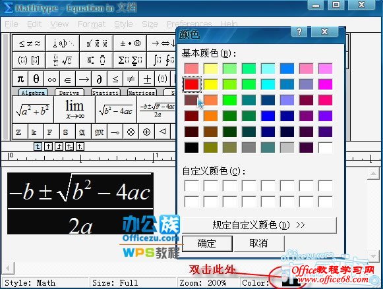Click the Size: Full status field
383x289 pixels.
(133, 283)
